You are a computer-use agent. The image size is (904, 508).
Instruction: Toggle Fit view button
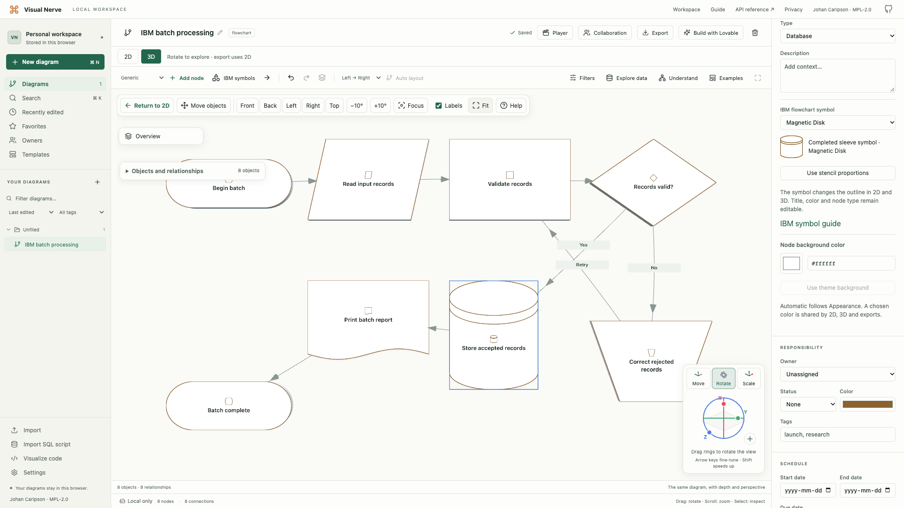point(481,106)
